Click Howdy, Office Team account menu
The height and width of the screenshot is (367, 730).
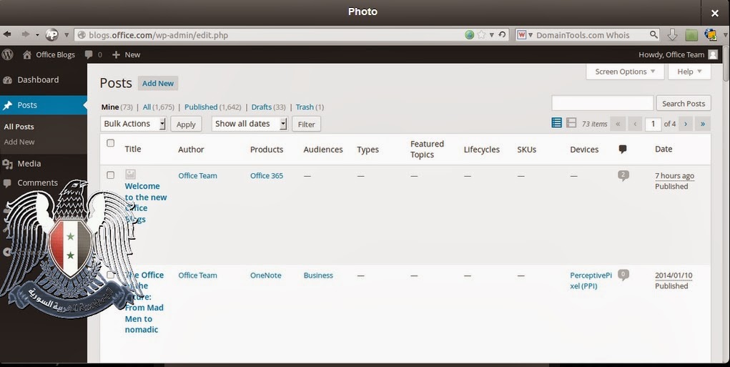click(671, 54)
